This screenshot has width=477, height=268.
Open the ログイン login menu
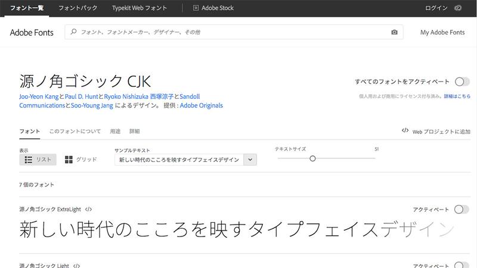click(436, 8)
